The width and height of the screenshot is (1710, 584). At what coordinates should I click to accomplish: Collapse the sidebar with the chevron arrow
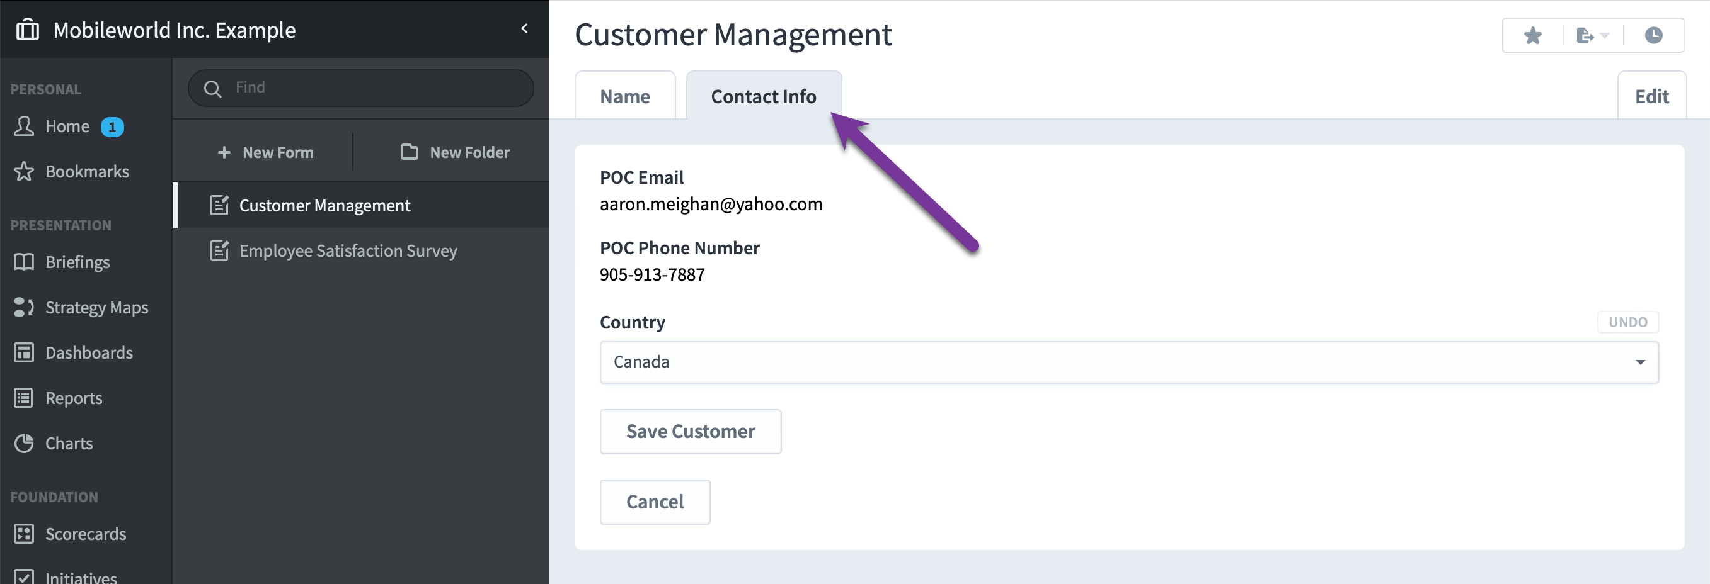(x=524, y=28)
